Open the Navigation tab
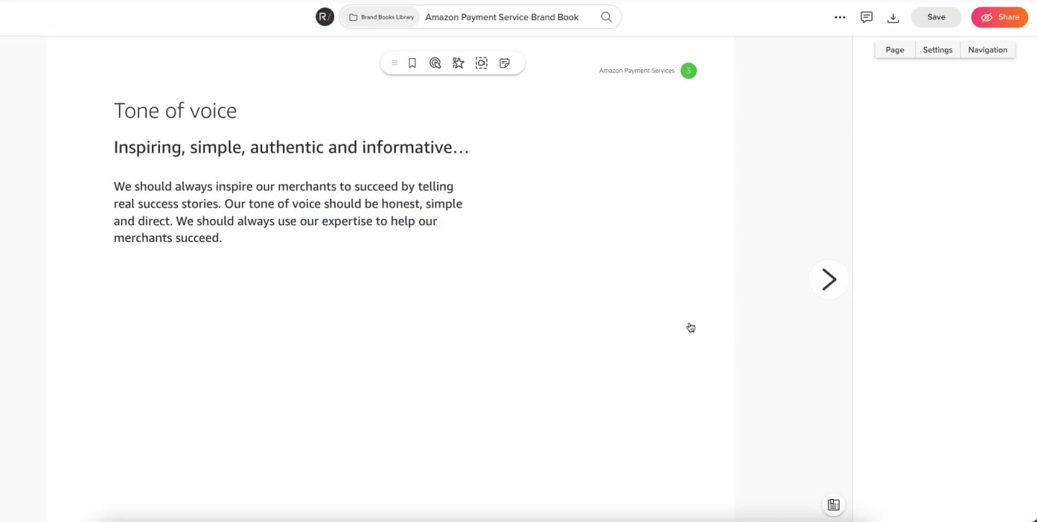The height and width of the screenshot is (522, 1037). click(x=987, y=50)
